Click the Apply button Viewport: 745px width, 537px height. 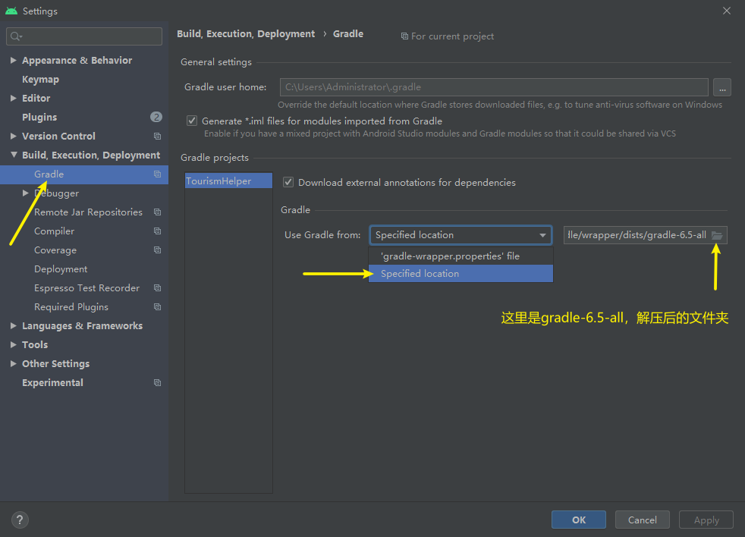pyautogui.click(x=706, y=520)
